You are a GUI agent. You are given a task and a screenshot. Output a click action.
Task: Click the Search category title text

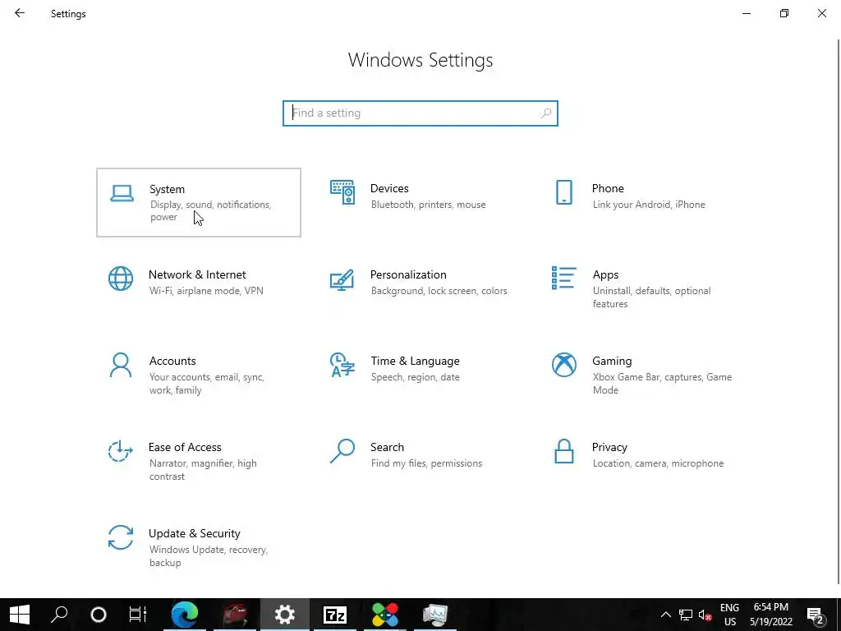coord(387,448)
